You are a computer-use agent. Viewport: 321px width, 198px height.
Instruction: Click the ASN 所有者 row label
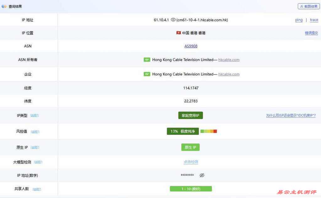pos(28,60)
